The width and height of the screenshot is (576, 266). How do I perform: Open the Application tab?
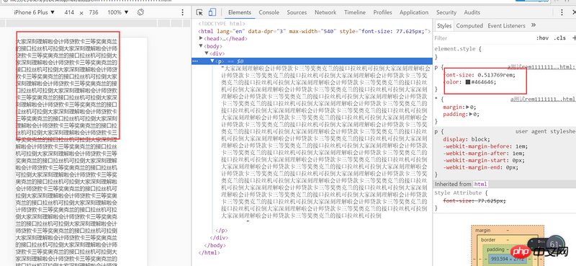414,12
